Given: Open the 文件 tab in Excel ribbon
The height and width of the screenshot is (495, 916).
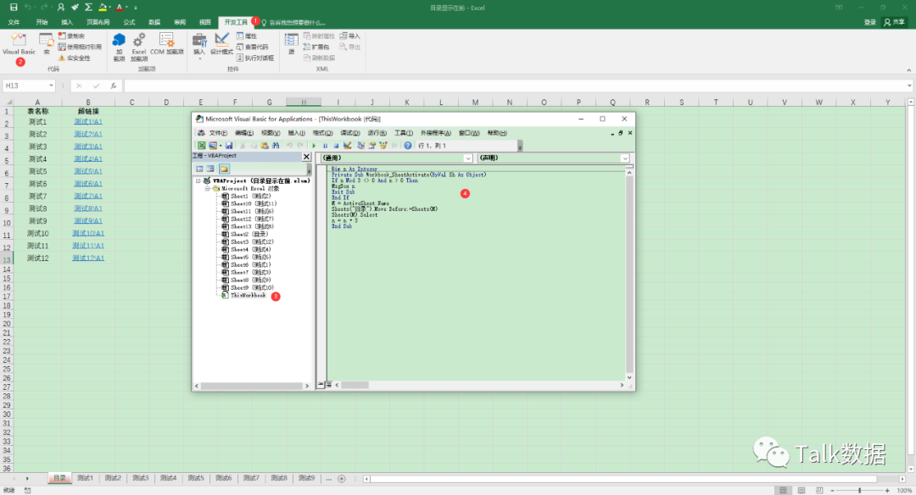Looking at the screenshot, I should pos(14,22).
